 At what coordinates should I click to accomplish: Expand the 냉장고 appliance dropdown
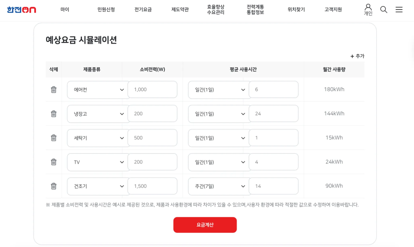[97, 113]
